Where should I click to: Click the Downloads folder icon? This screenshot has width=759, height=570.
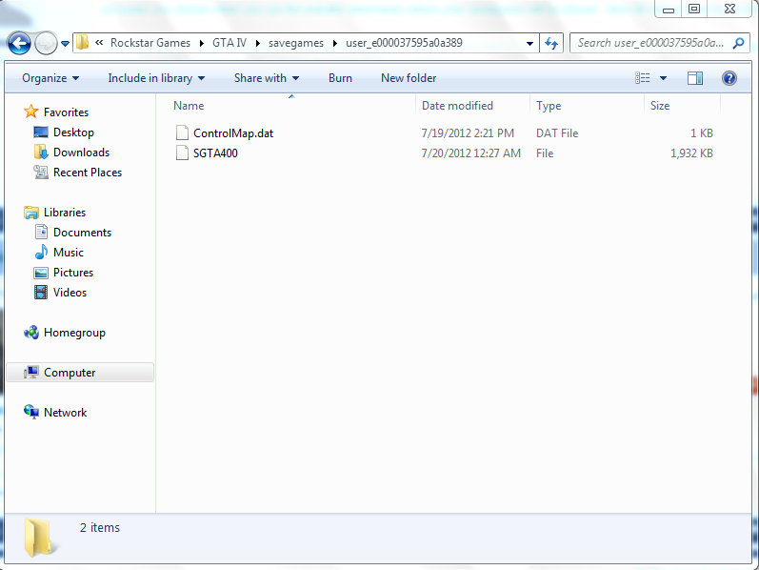click(41, 152)
